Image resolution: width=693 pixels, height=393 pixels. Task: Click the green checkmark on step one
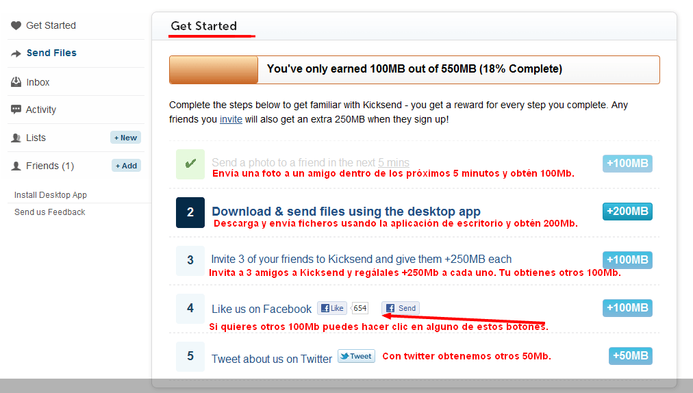[x=190, y=164]
